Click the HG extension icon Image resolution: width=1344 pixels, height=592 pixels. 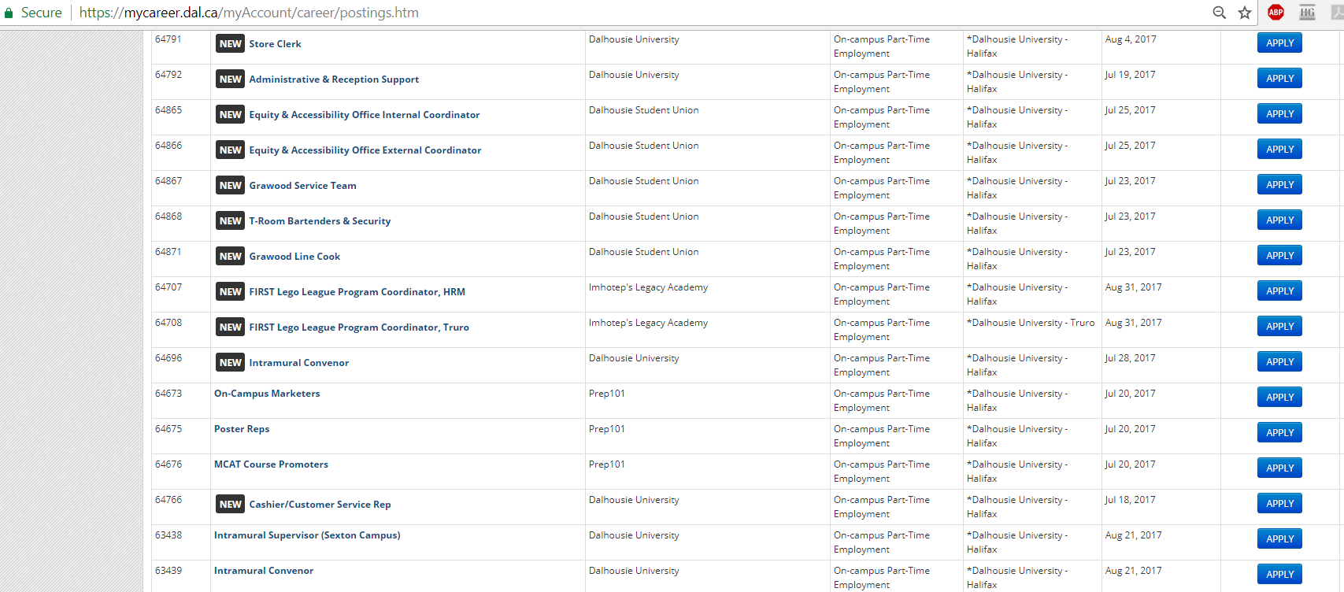(x=1307, y=12)
